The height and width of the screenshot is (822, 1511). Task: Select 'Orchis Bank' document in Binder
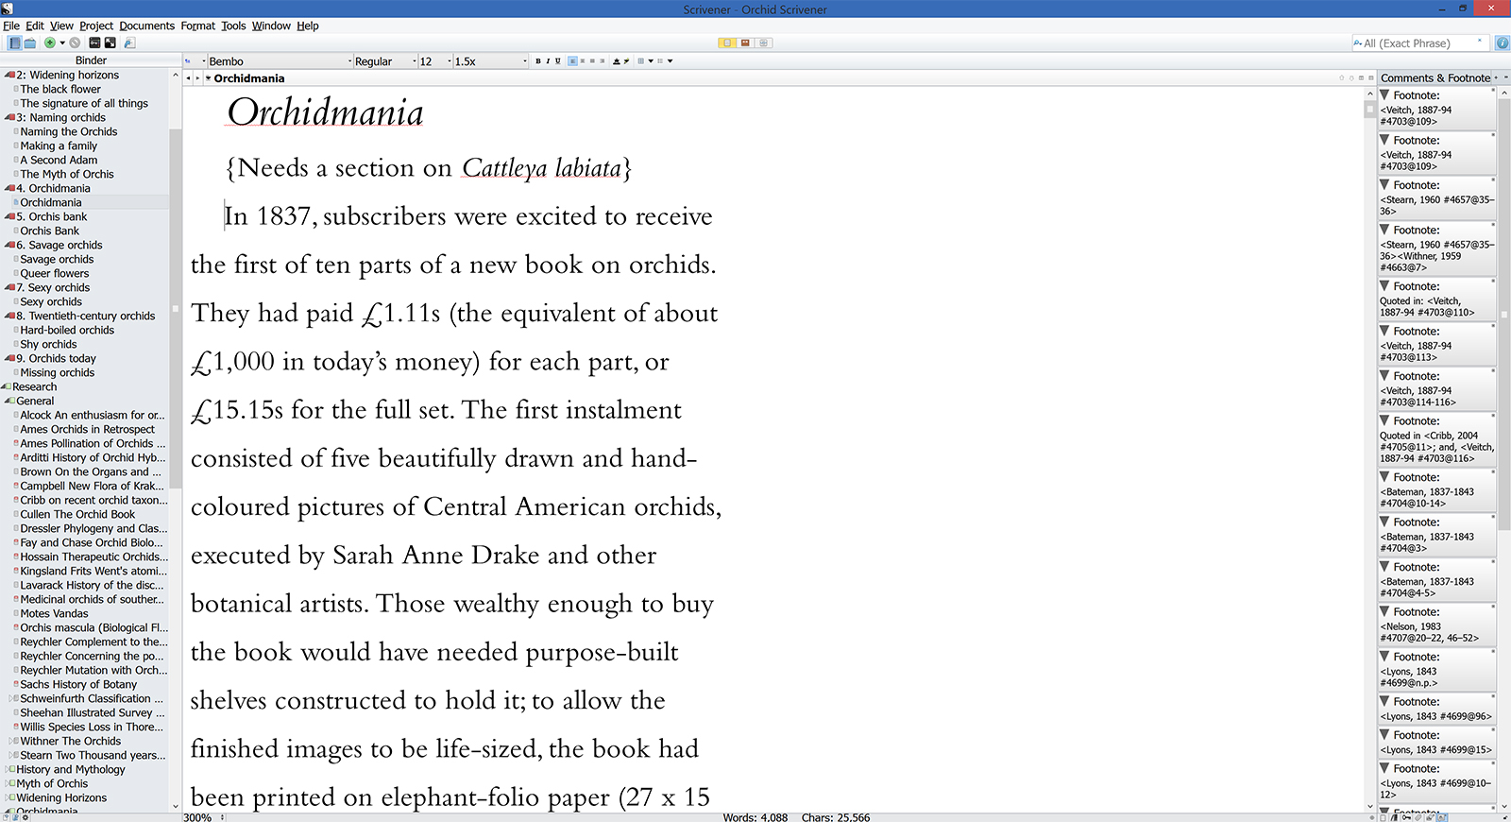click(x=50, y=231)
